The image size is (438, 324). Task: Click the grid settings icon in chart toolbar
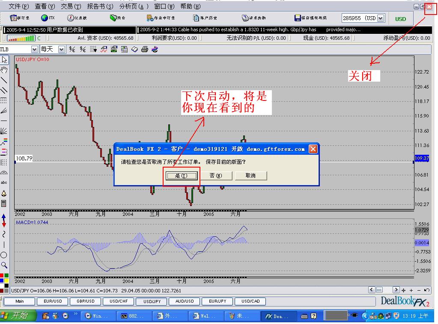point(93,49)
